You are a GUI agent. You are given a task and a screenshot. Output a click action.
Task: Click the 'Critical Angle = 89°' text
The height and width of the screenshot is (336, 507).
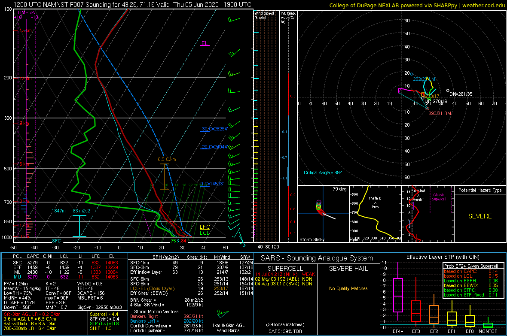pos(323,173)
